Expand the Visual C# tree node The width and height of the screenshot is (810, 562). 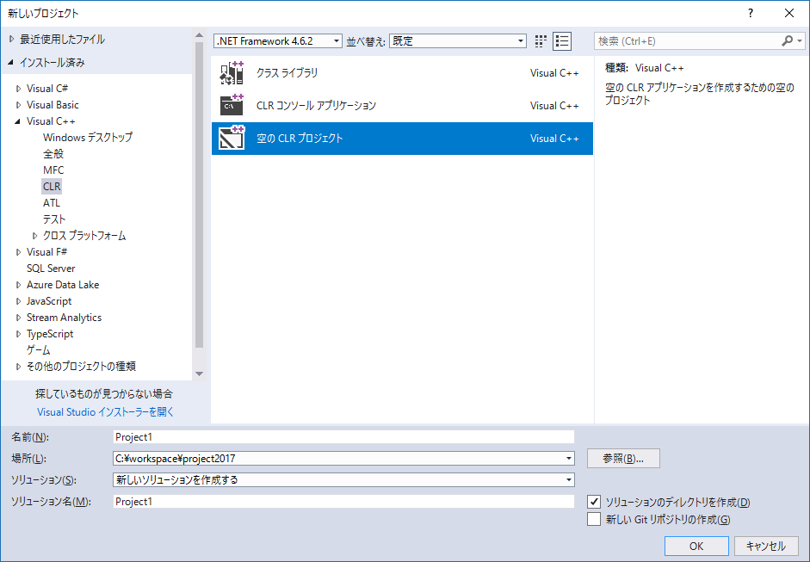tap(19, 88)
